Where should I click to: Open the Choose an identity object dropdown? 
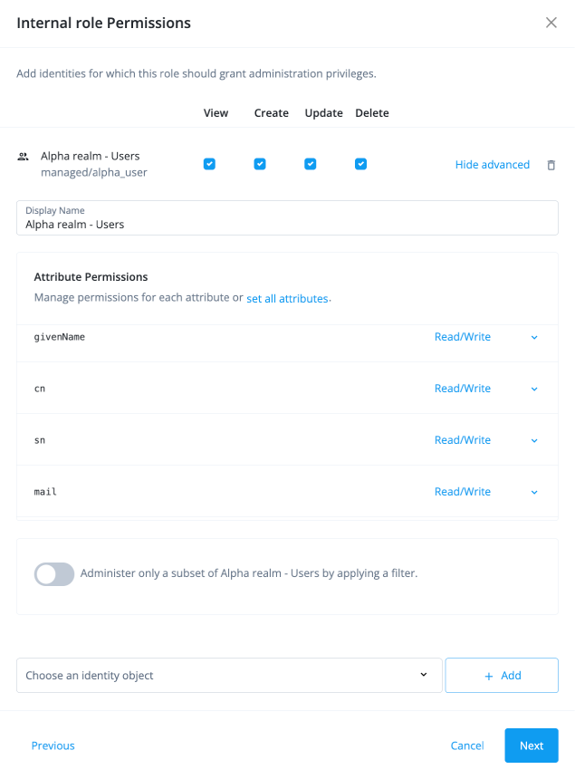pos(229,675)
